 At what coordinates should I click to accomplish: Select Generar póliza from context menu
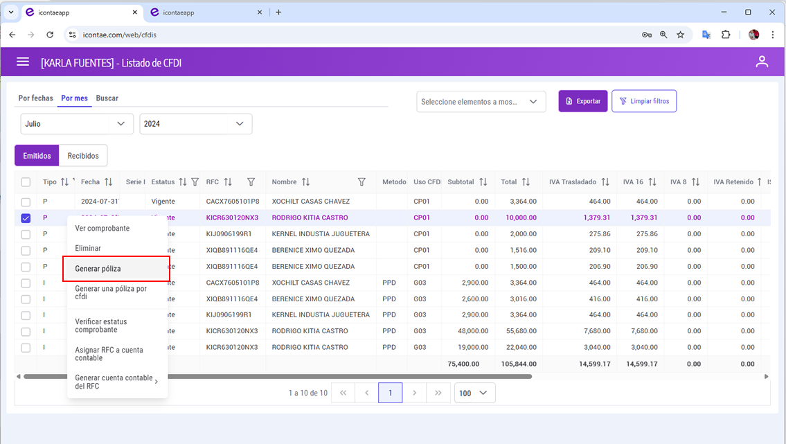116,269
